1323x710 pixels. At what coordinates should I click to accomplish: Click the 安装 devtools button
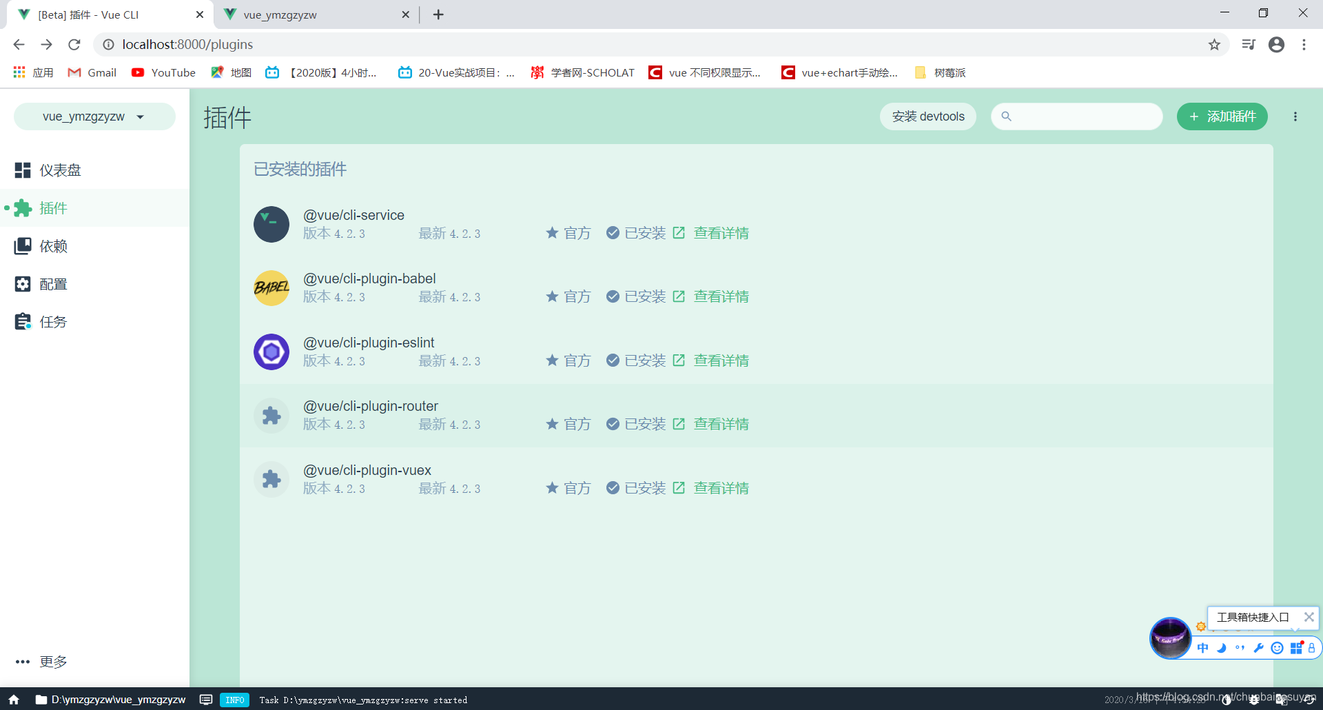tap(928, 116)
